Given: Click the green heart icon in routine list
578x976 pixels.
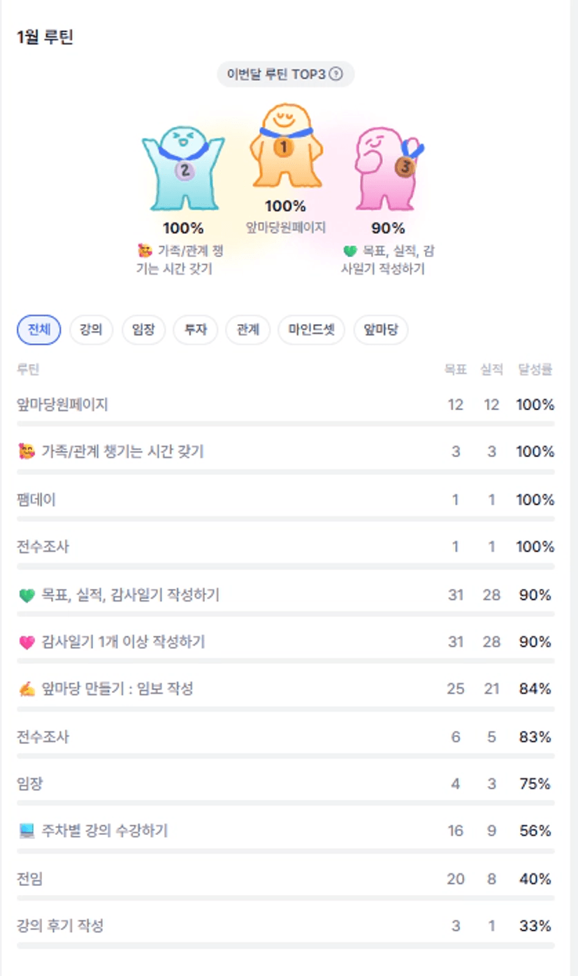Looking at the screenshot, I should [27, 596].
